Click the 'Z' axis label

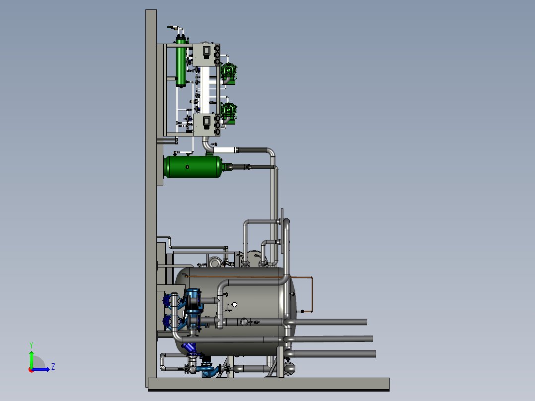(53, 367)
